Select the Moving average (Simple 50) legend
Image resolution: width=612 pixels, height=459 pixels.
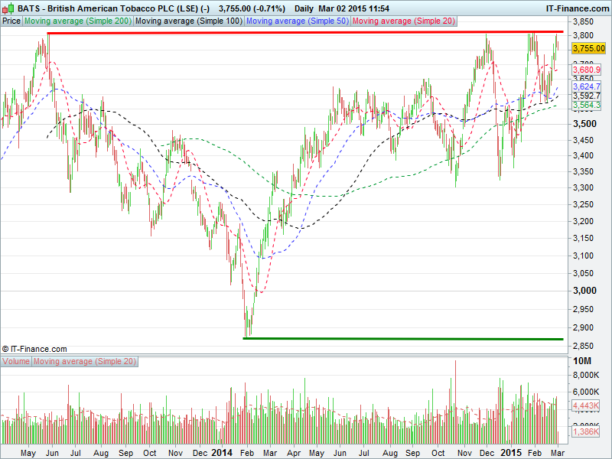tap(298, 21)
